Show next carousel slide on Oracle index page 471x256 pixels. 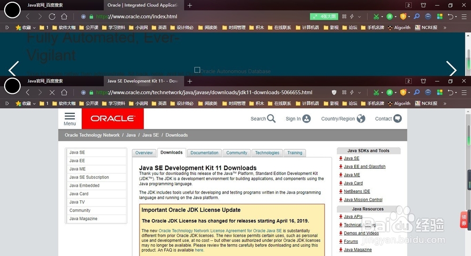(451, 68)
